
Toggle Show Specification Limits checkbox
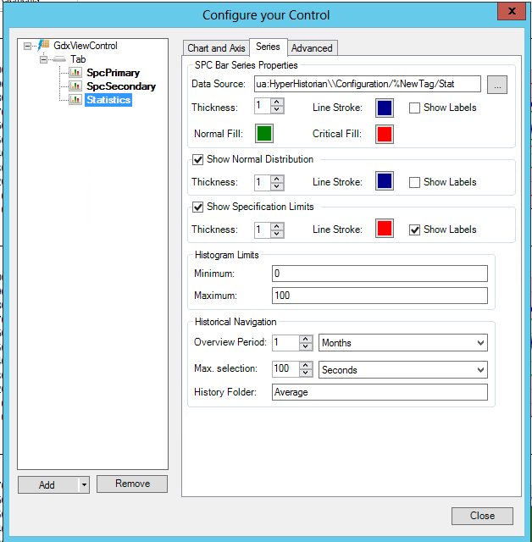pos(198,207)
